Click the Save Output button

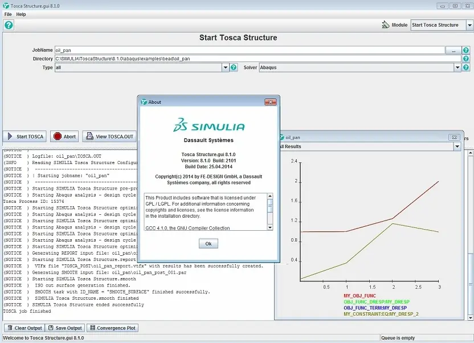pyautogui.click(x=65, y=328)
